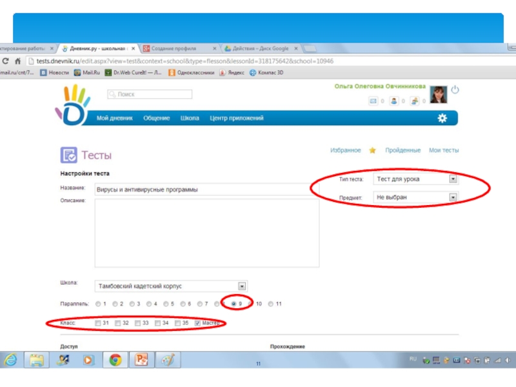The height and width of the screenshot is (387, 516).
Task: Open the Компас 3D bookmark
Action: point(266,73)
